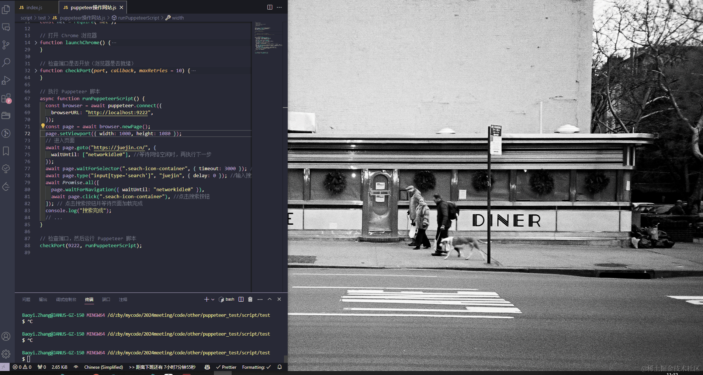This screenshot has height=375, width=703.
Task: Maximize the panel with the up chevron
Action: 270,299
